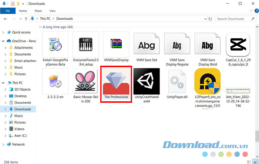Select the EveryonePiano2.5.9.4_setup file
The image size is (259, 164).
click(86, 44)
